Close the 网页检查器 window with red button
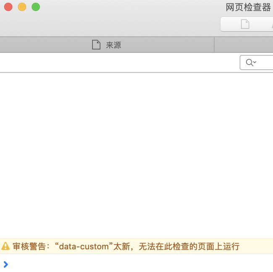The height and width of the screenshot is (272, 273). click(8, 7)
